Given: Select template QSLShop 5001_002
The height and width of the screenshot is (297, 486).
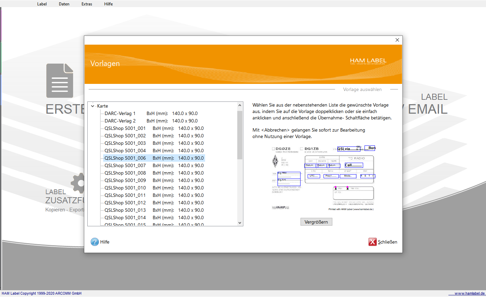Looking at the screenshot, I should click(x=154, y=136).
